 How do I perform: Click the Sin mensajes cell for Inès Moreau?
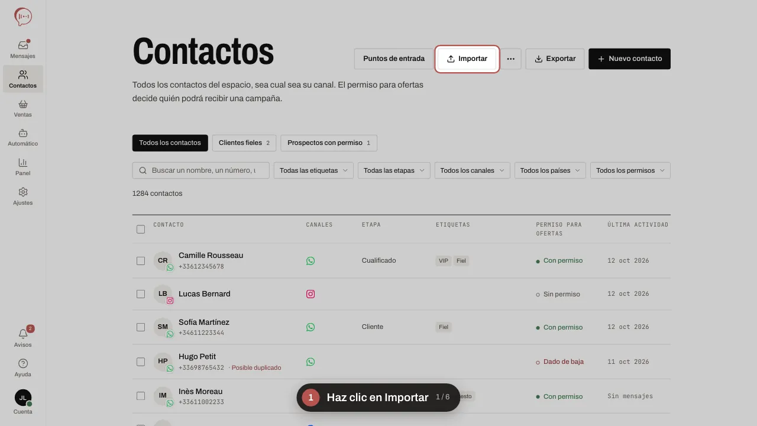coord(630,396)
